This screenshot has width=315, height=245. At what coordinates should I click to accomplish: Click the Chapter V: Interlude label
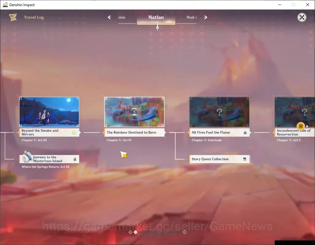click(207, 140)
